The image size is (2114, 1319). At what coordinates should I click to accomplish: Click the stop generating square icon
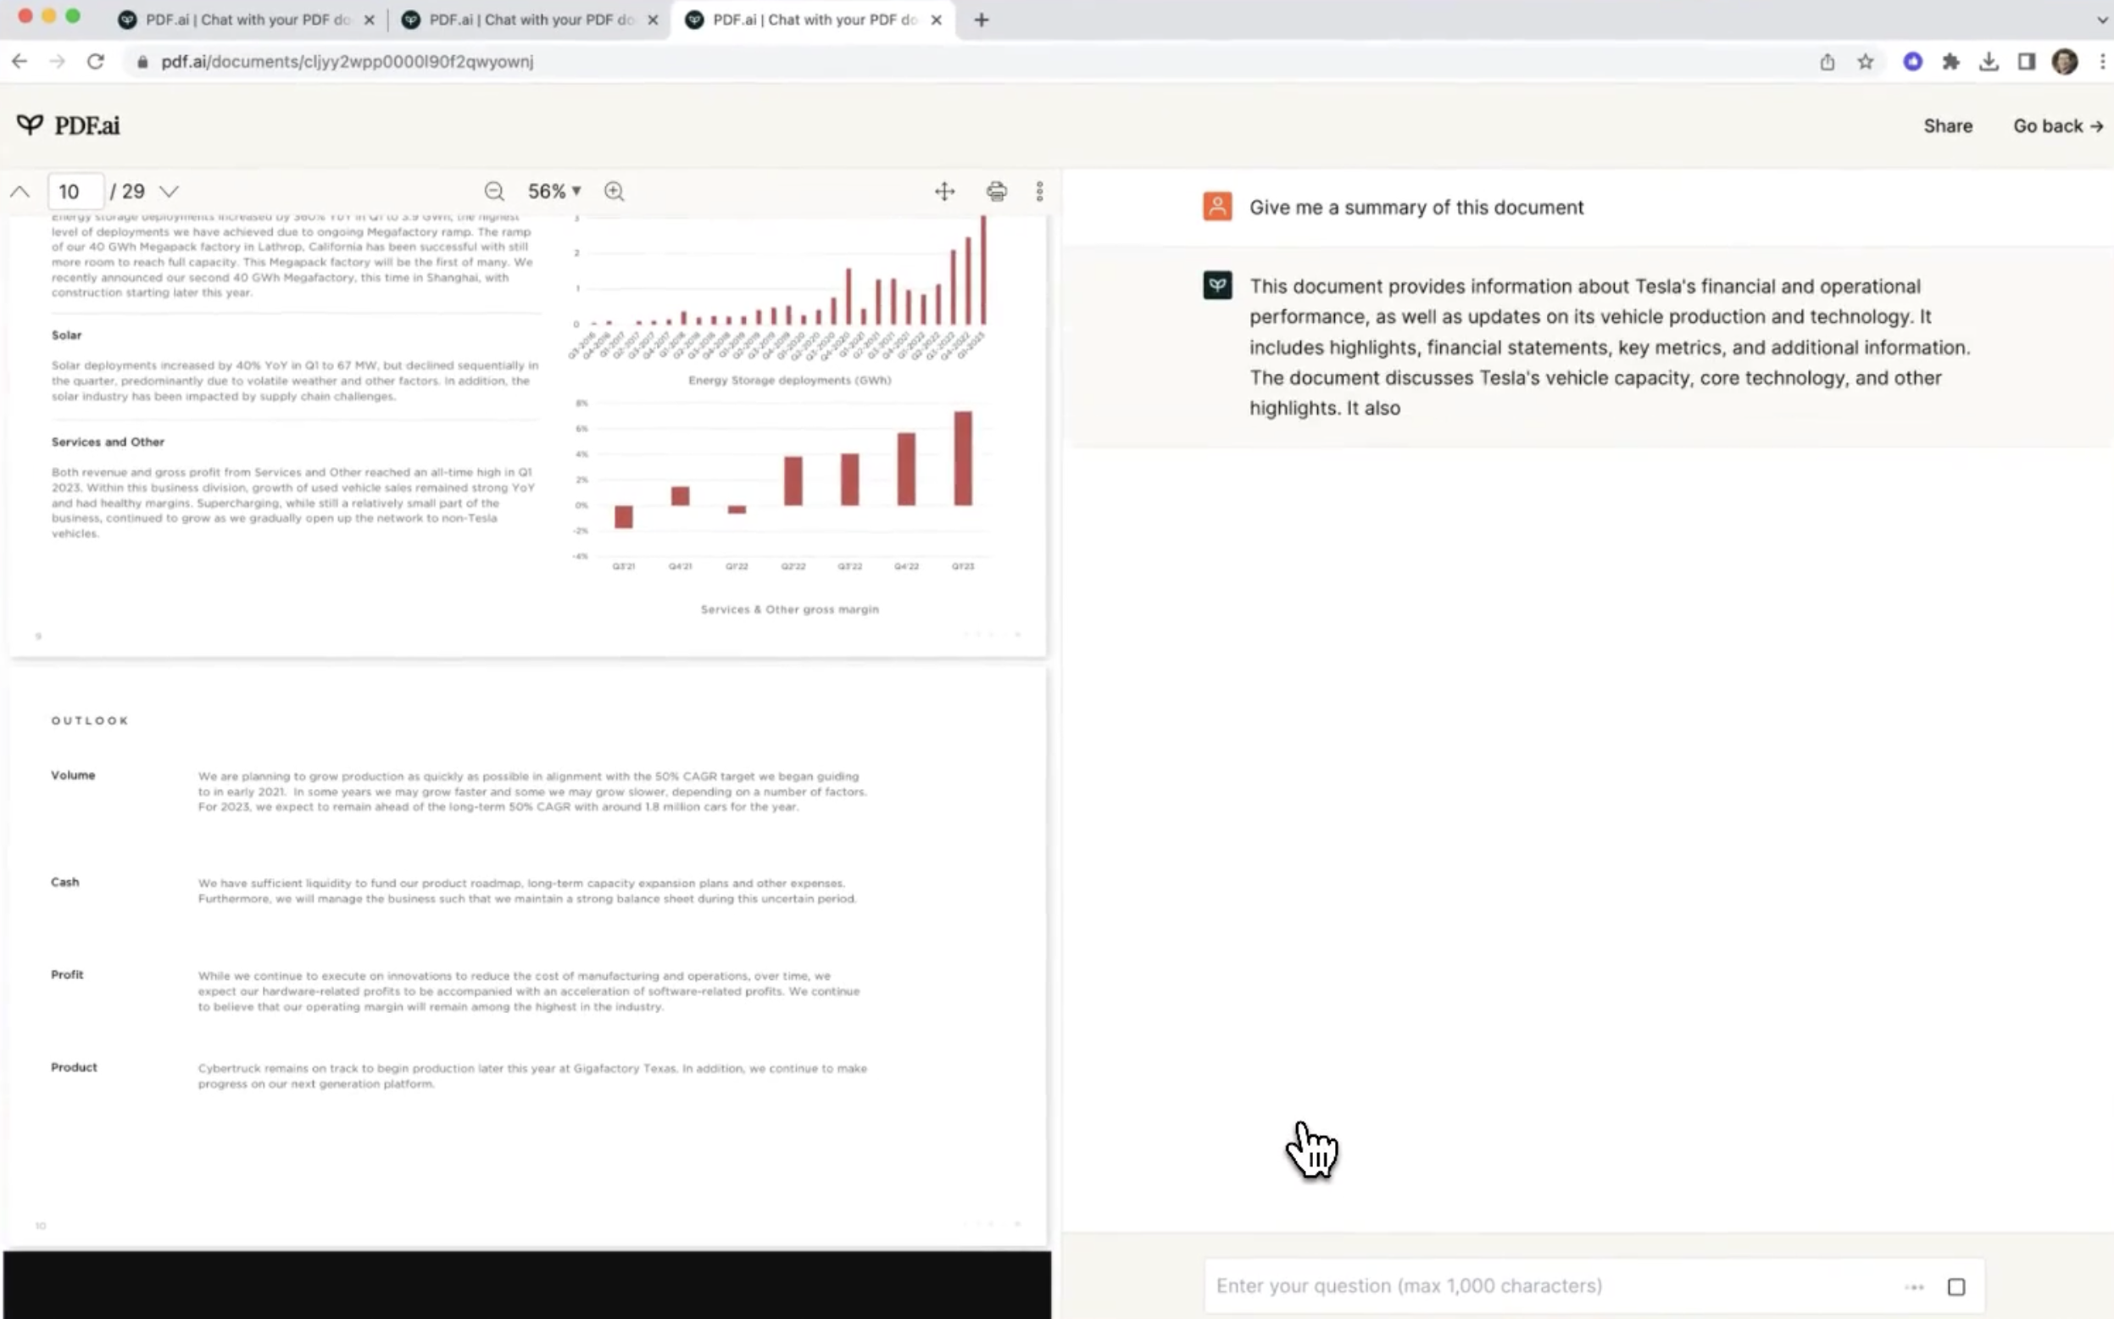tap(1956, 1286)
